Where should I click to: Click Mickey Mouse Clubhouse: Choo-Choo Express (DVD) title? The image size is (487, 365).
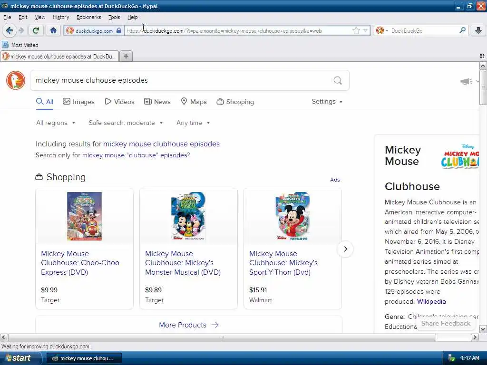[80, 263]
